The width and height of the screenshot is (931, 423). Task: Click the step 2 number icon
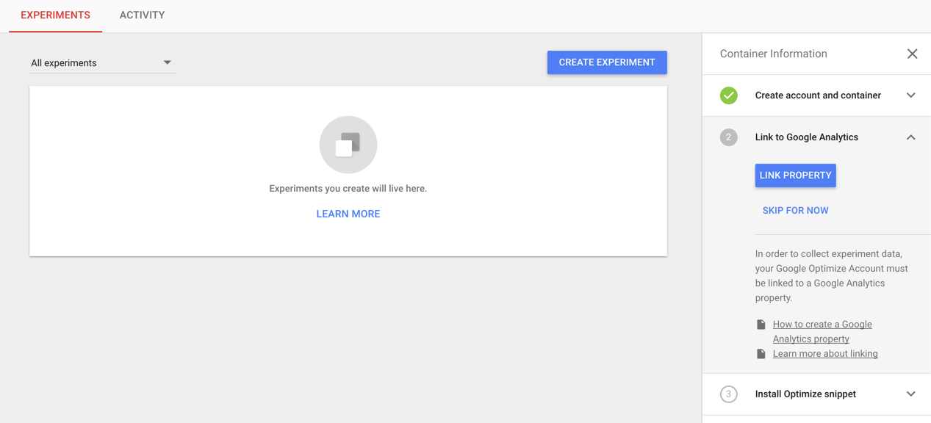tap(729, 137)
